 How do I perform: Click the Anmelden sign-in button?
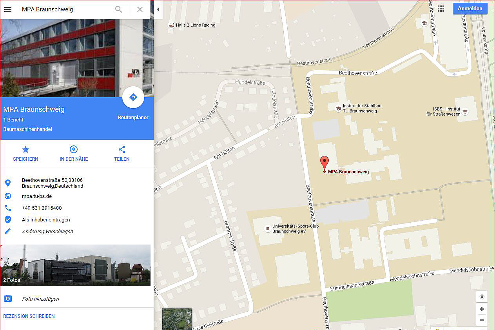point(470,9)
